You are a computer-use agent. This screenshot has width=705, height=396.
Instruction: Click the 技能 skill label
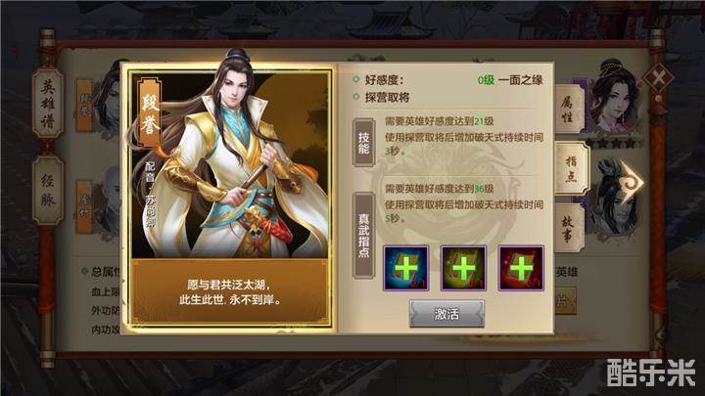point(363,143)
